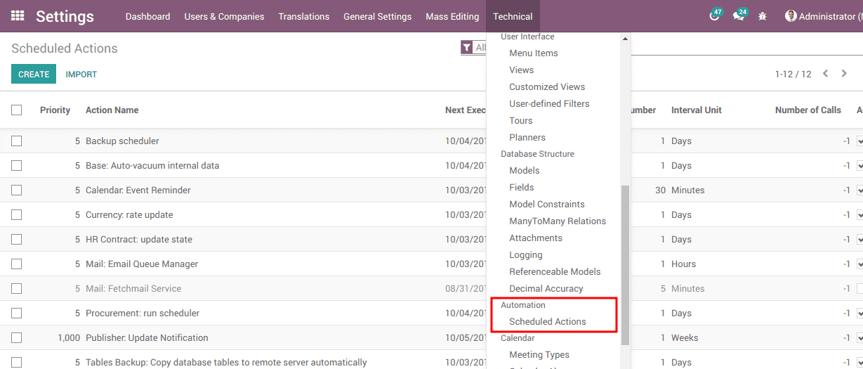Sort by Action Name column header
The image size is (863, 369).
click(112, 110)
